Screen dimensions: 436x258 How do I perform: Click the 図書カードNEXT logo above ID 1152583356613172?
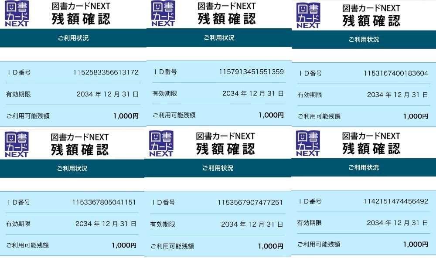point(17,14)
